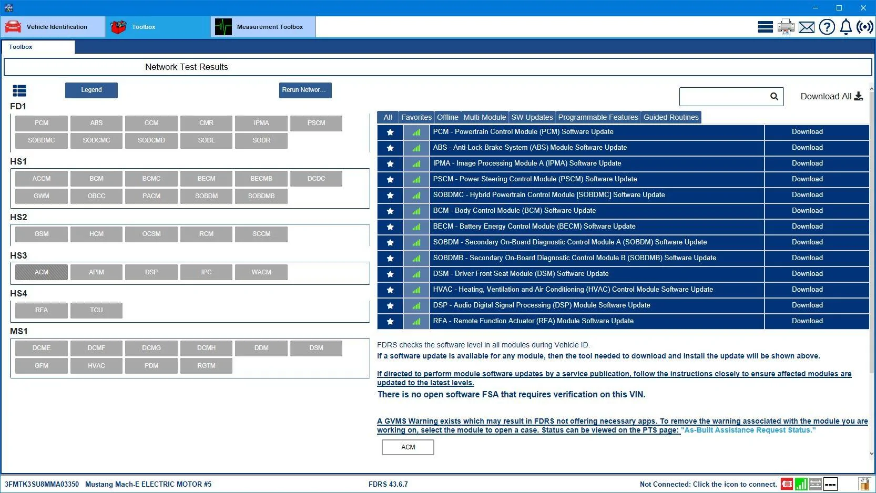
Task: Select the PDM module in MS1 network
Action: click(x=151, y=366)
